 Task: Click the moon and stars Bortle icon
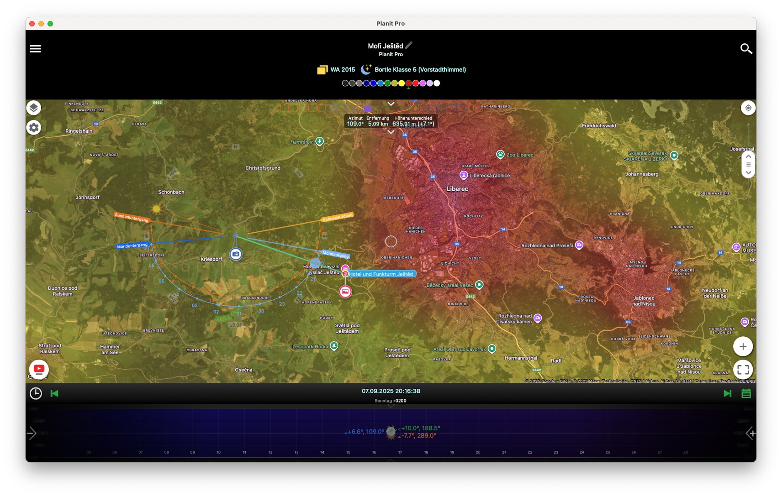coord(366,69)
